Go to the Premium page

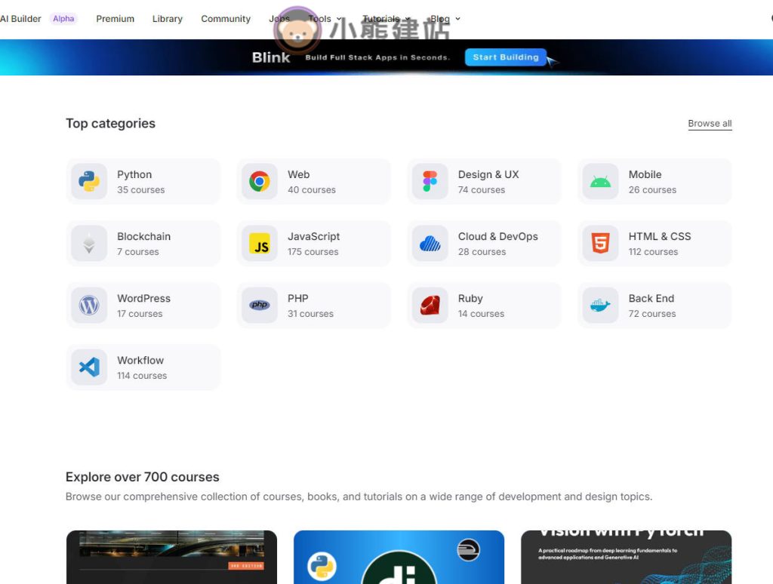point(115,19)
